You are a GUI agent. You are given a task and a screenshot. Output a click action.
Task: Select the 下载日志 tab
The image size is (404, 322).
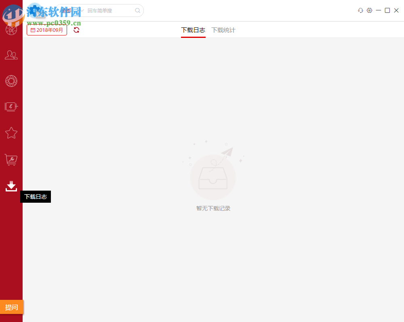click(193, 30)
